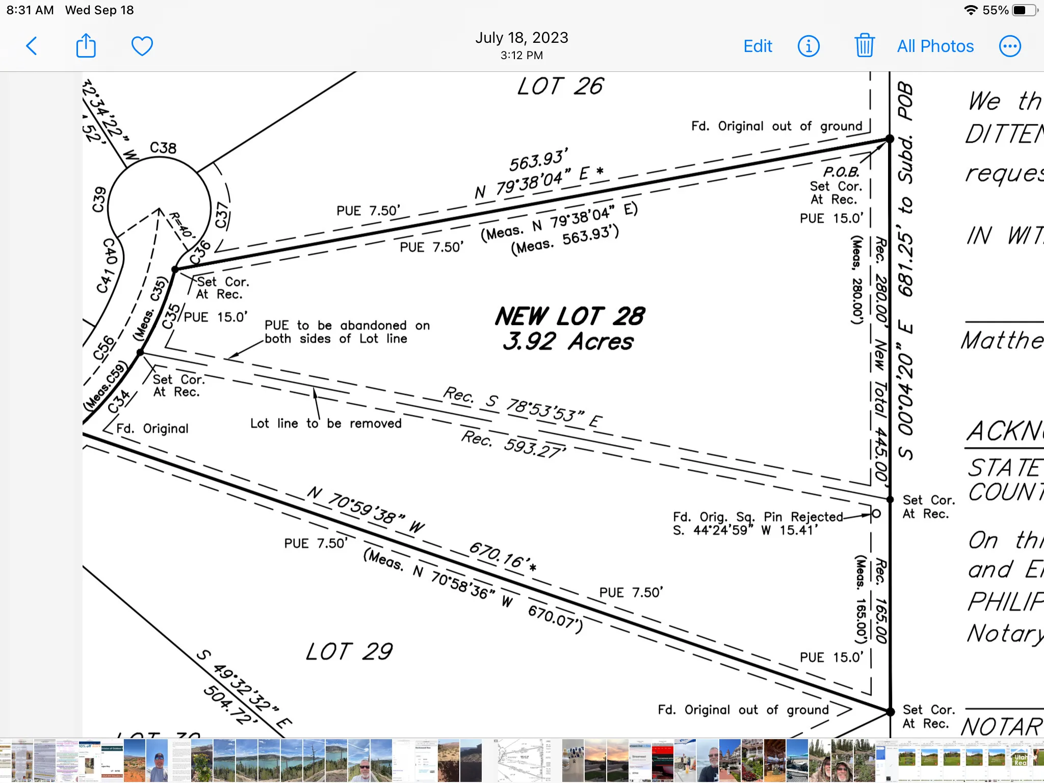Screen dimensions: 1044x783
Task: Choose the lake view thumbnail in filmstrip
Action: click(x=224, y=761)
